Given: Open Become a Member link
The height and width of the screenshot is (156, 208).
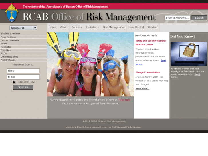Looking at the screenshot, I should click(11, 34).
